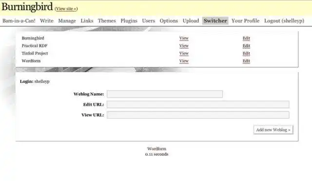312x181 pixels.
Task: Focus the View URL text box
Action: pyautogui.click(x=198, y=115)
